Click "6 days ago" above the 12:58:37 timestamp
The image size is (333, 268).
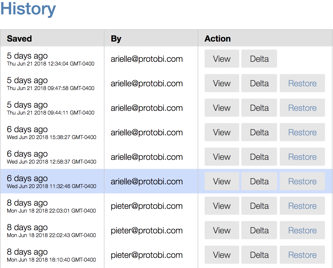click(x=27, y=154)
